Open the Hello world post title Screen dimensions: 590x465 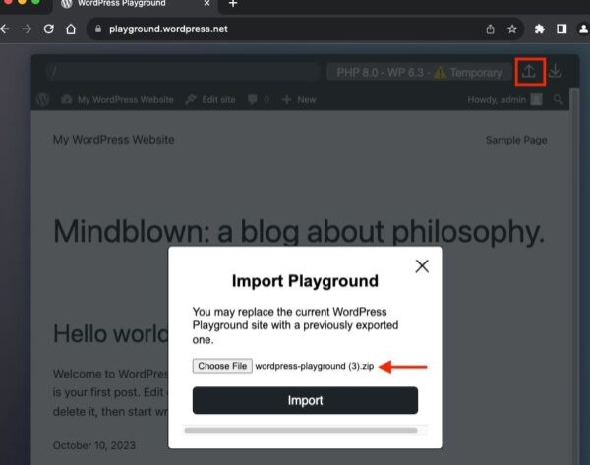click(x=111, y=333)
